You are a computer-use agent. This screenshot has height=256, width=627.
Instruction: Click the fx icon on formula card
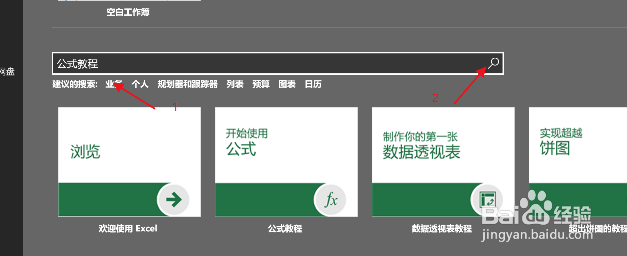pyautogui.click(x=330, y=199)
